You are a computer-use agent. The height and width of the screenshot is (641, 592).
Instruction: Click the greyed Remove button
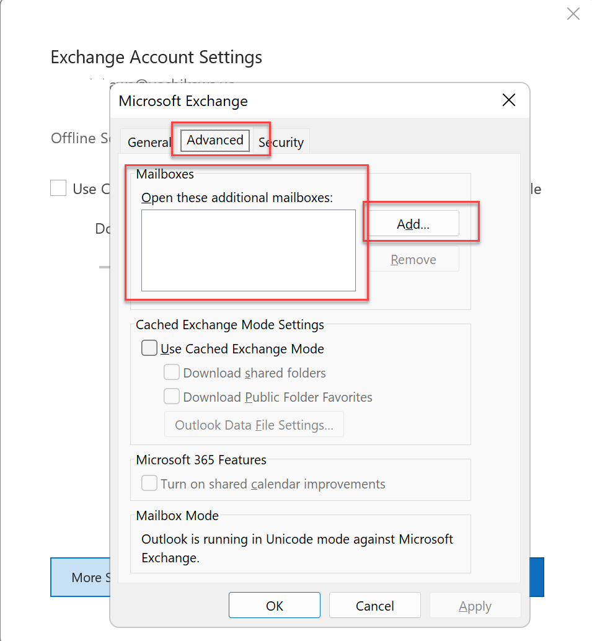413,259
